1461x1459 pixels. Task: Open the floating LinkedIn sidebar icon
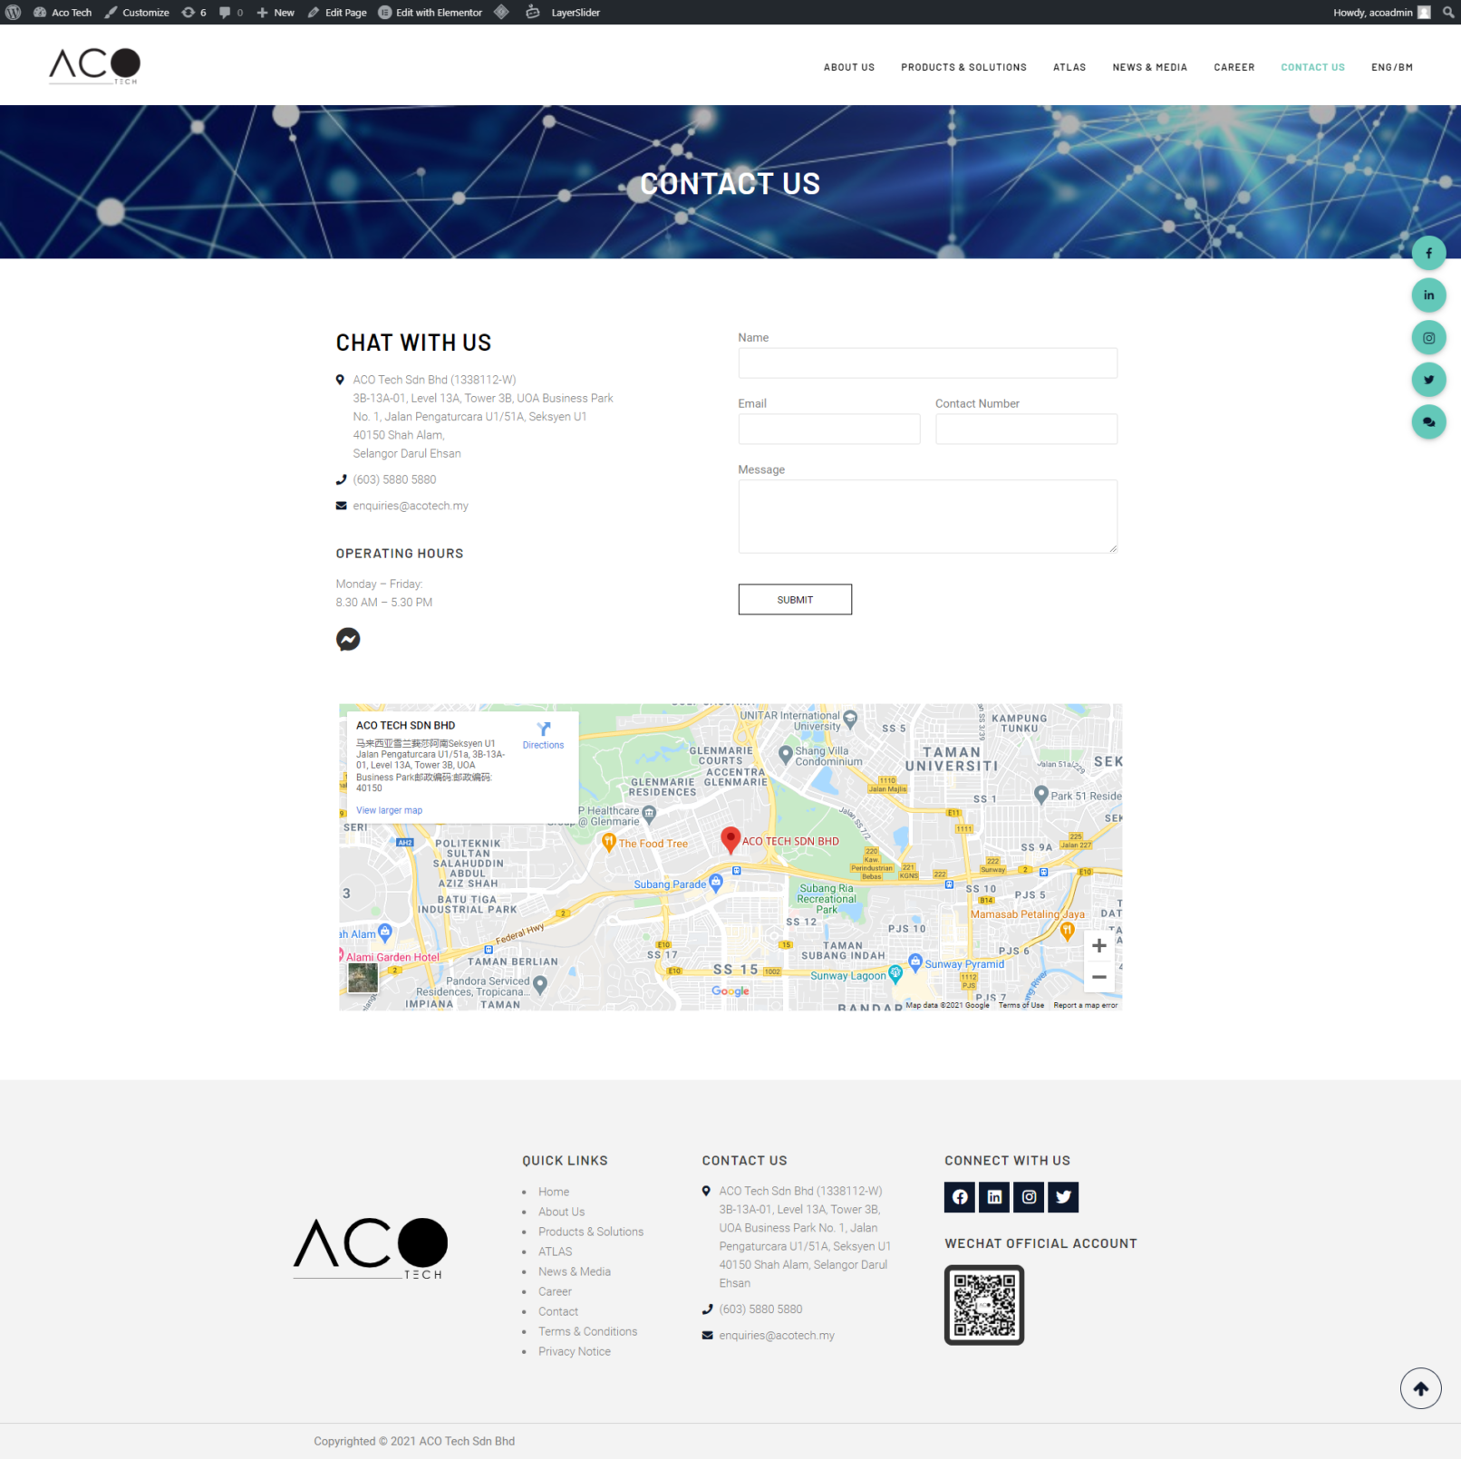pos(1428,295)
